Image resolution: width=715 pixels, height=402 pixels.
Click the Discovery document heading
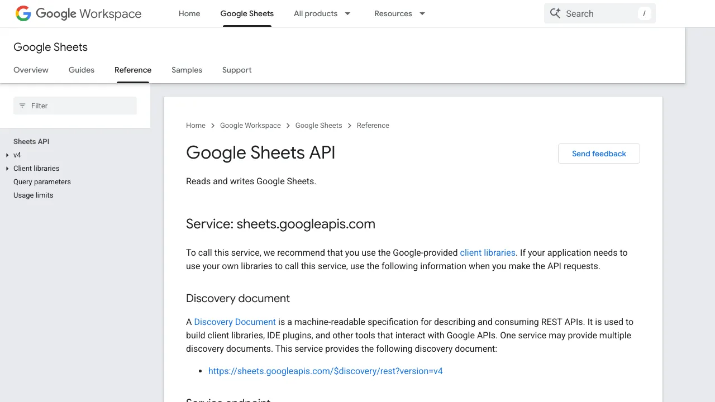click(x=238, y=299)
